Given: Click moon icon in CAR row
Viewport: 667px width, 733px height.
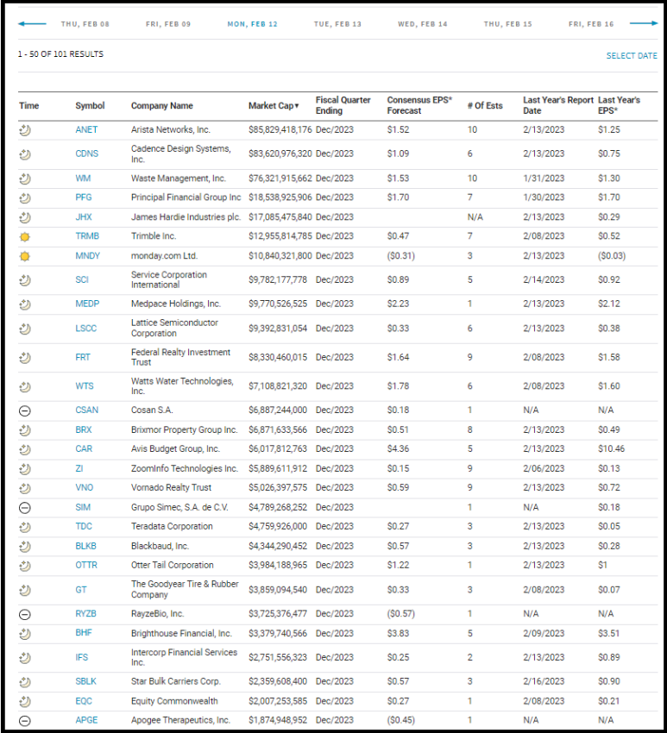Looking at the screenshot, I should 25,449.
